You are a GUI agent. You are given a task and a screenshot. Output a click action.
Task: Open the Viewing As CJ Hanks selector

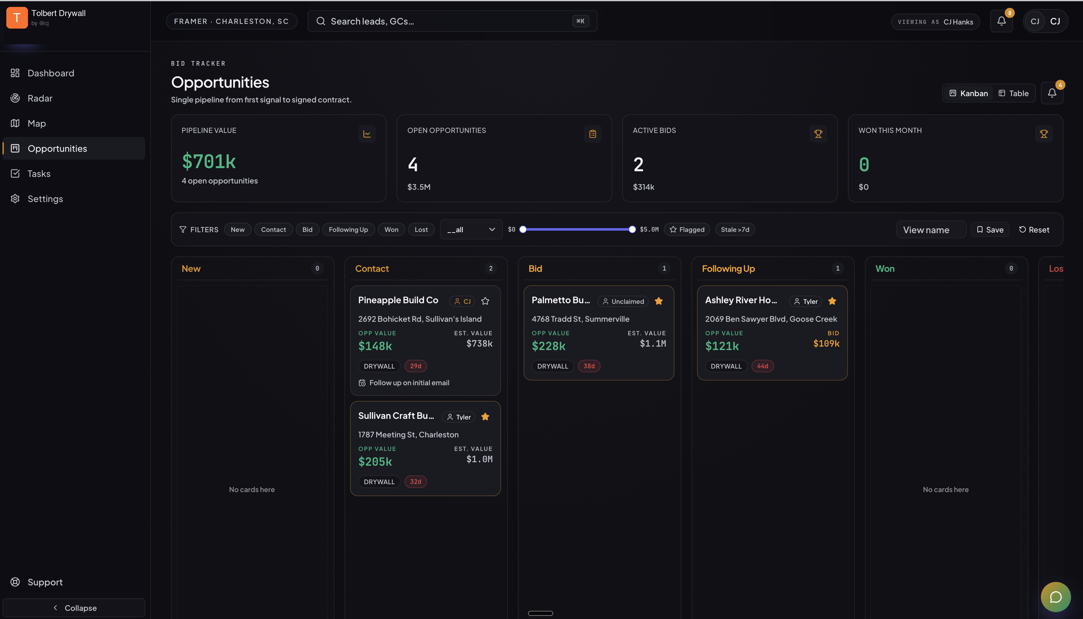tap(935, 22)
